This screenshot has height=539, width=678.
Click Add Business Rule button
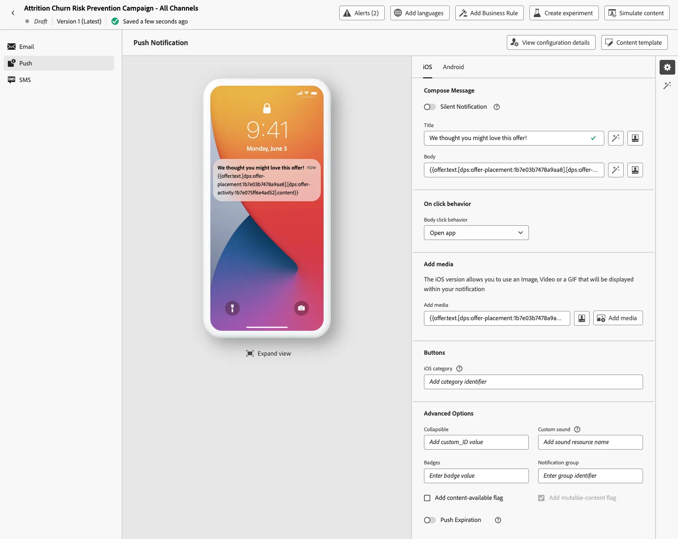point(489,13)
